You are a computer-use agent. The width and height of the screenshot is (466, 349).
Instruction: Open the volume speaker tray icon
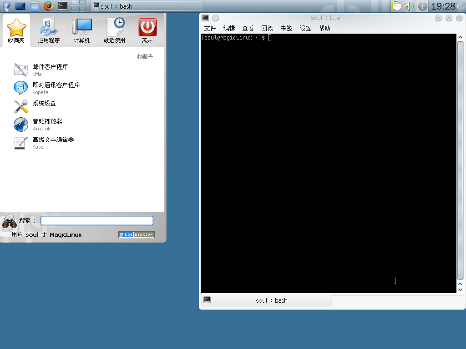tap(409, 6)
